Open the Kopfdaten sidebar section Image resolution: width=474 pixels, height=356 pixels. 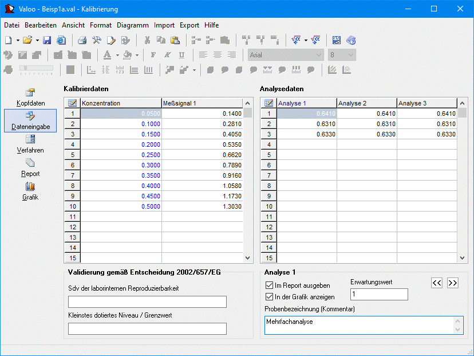pos(30,97)
